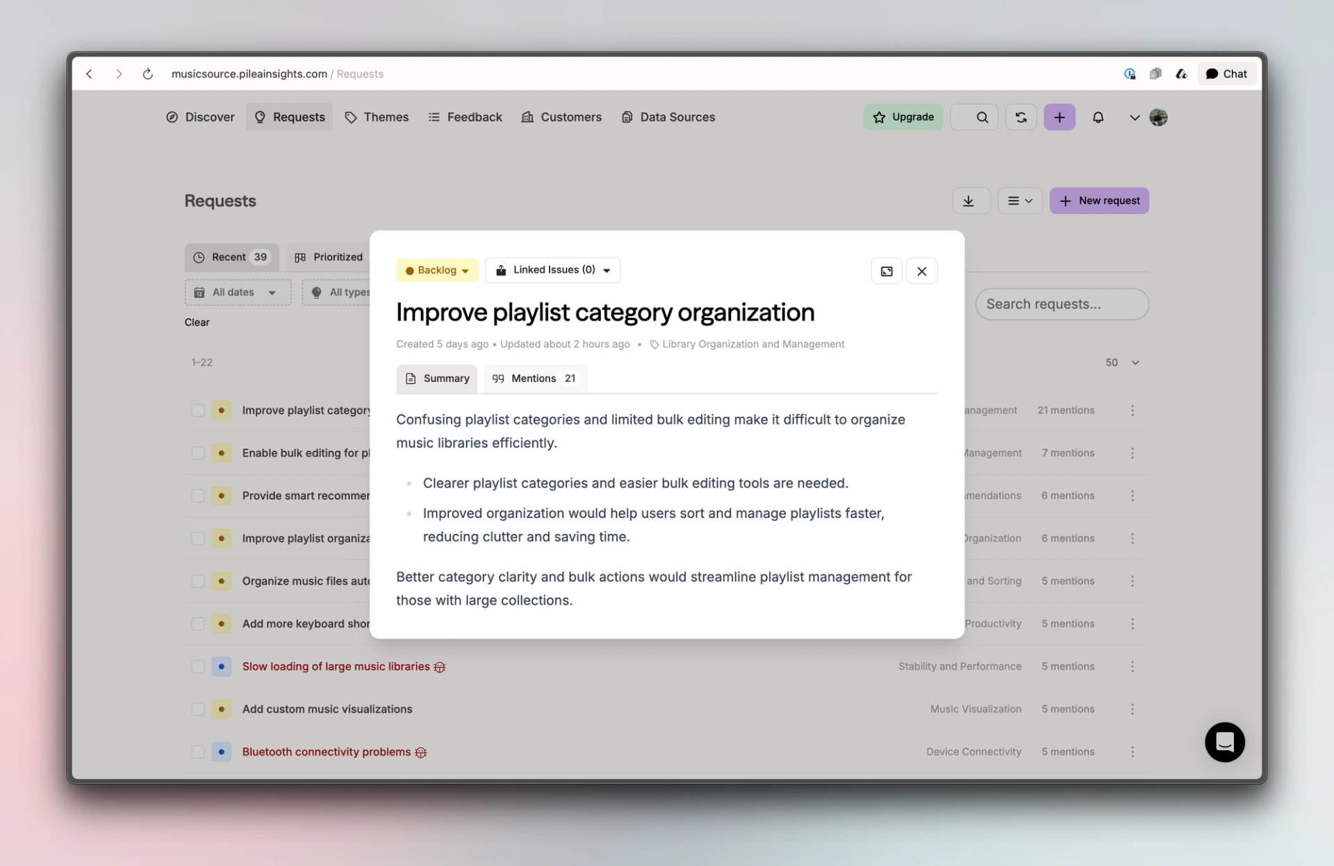Image resolution: width=1334 pixels, height=866 pixels.
Task: Check the Provide smart recommendations row checkbox
Action: pyautogui.click(x=197, y=496)
